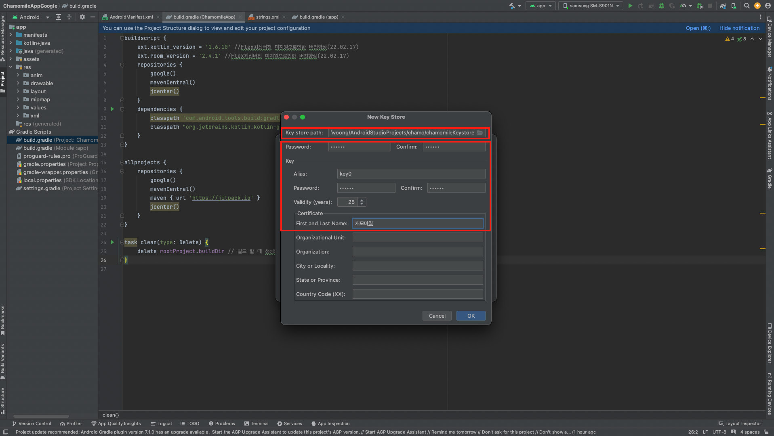The width and height of the screenshot is (774, 436).
Task: Click the Search Everywhere magnifier icon
Action: 747,6
